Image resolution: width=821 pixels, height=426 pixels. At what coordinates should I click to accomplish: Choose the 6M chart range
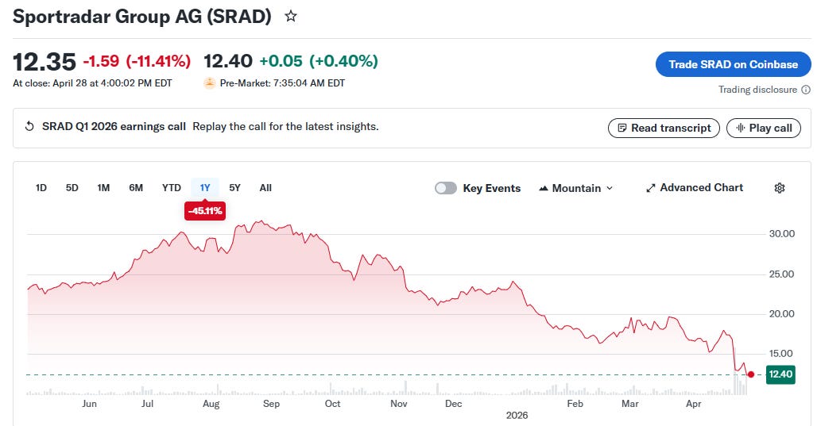click(136, 188)
